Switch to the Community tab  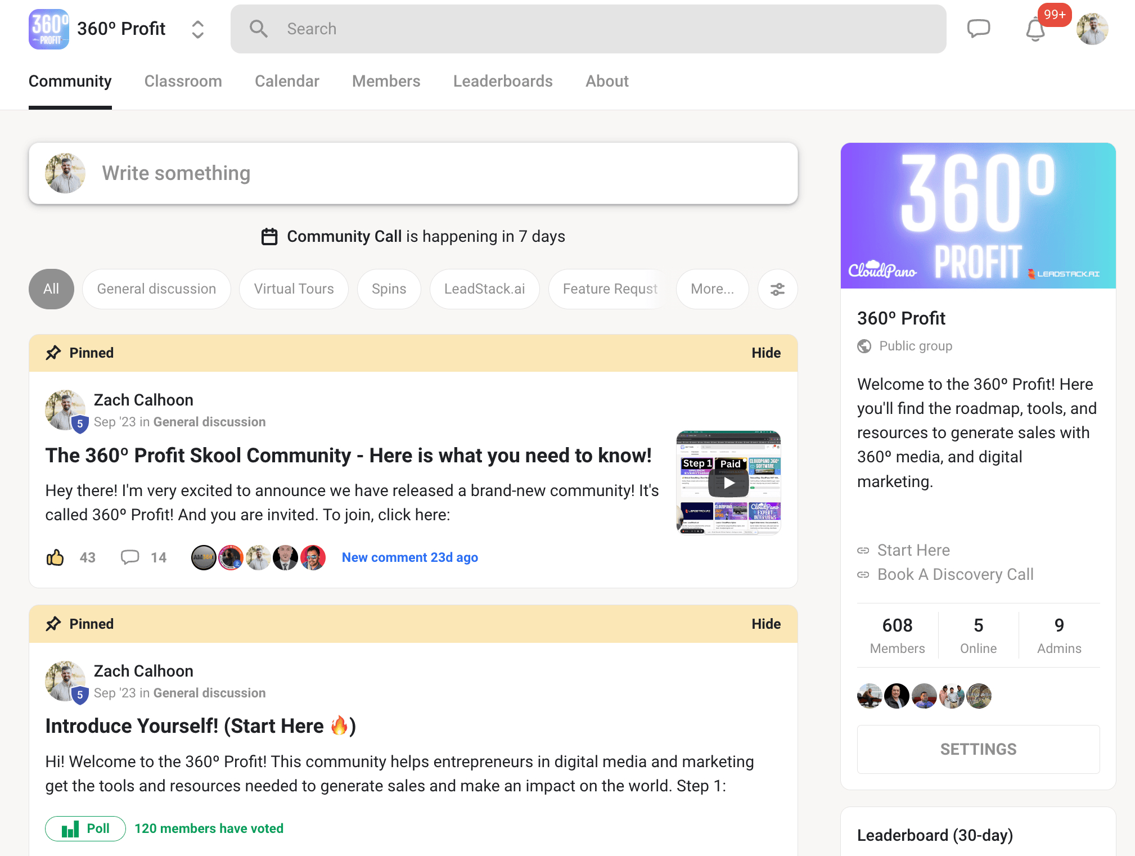pos(70,82)
